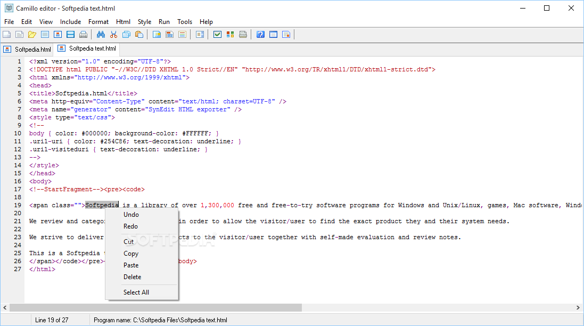Click the StartFragment comment on line 17
This screenshot has height=326, width=584.
point(67,189)
